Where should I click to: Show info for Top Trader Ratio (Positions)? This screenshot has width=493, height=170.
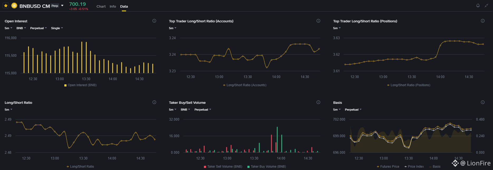482,21
